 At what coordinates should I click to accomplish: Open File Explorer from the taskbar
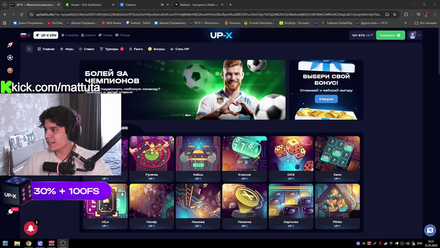click(x=17, y=243)
